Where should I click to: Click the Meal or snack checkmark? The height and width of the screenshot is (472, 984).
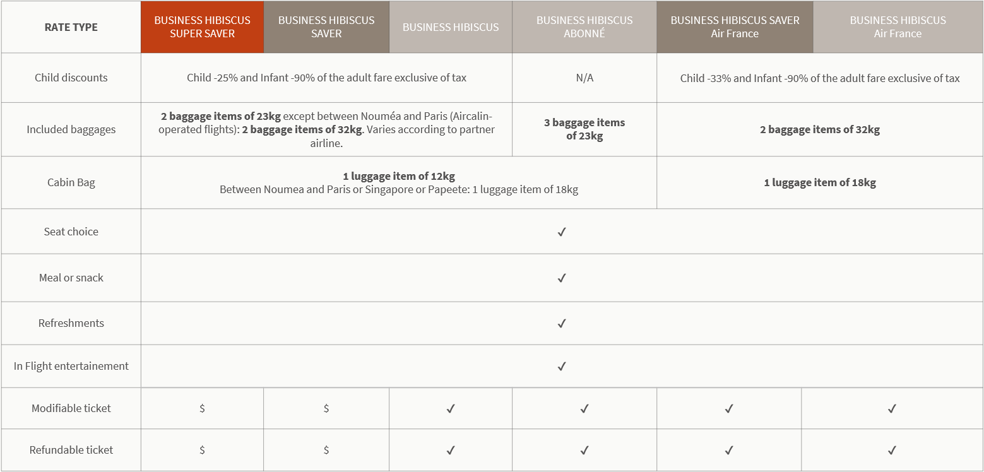click(x=562, y=278)
